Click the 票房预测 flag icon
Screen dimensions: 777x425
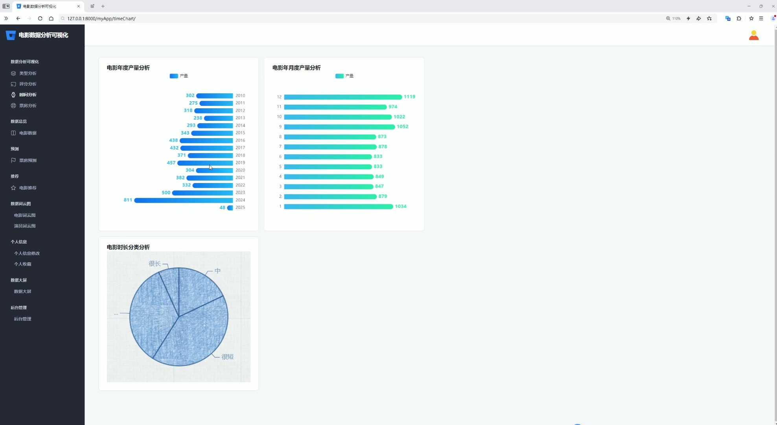(x=13, y=160)
